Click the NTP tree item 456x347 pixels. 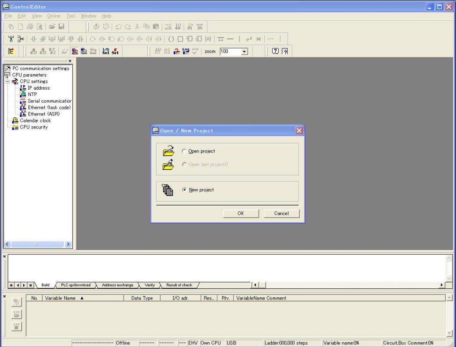click(32, 94)
